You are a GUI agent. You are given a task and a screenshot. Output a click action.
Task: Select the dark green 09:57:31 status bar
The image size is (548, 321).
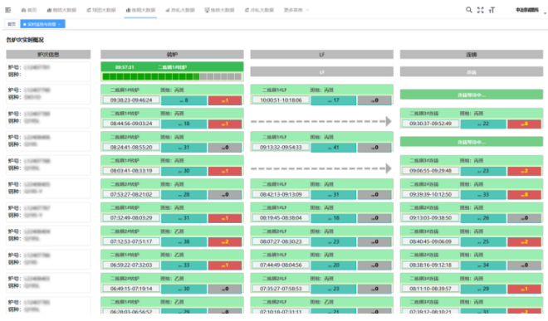coord(172,66)
